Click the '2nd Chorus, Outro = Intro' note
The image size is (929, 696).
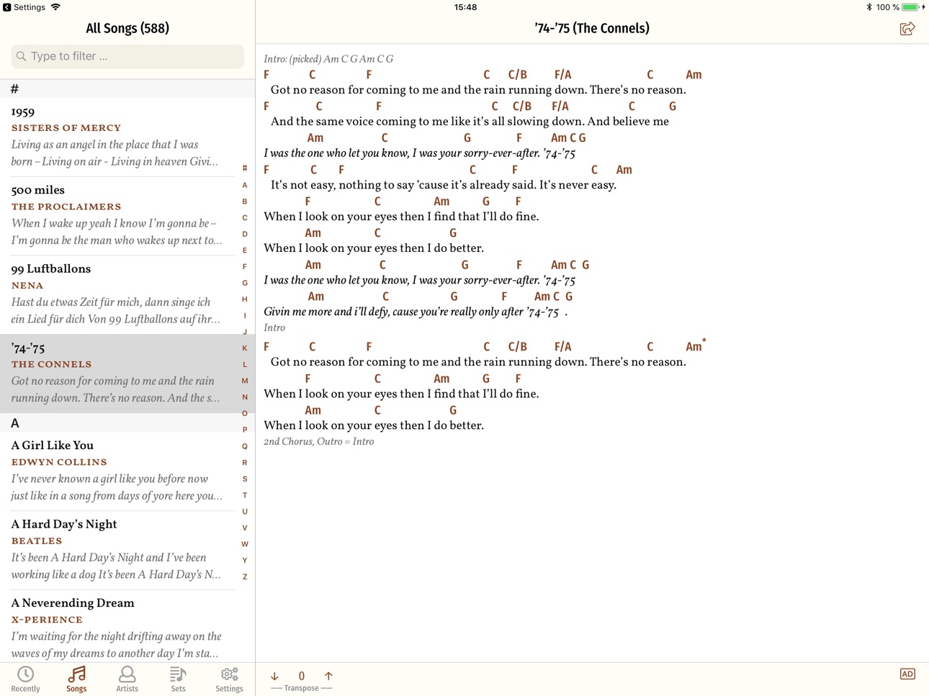(319, 441)
